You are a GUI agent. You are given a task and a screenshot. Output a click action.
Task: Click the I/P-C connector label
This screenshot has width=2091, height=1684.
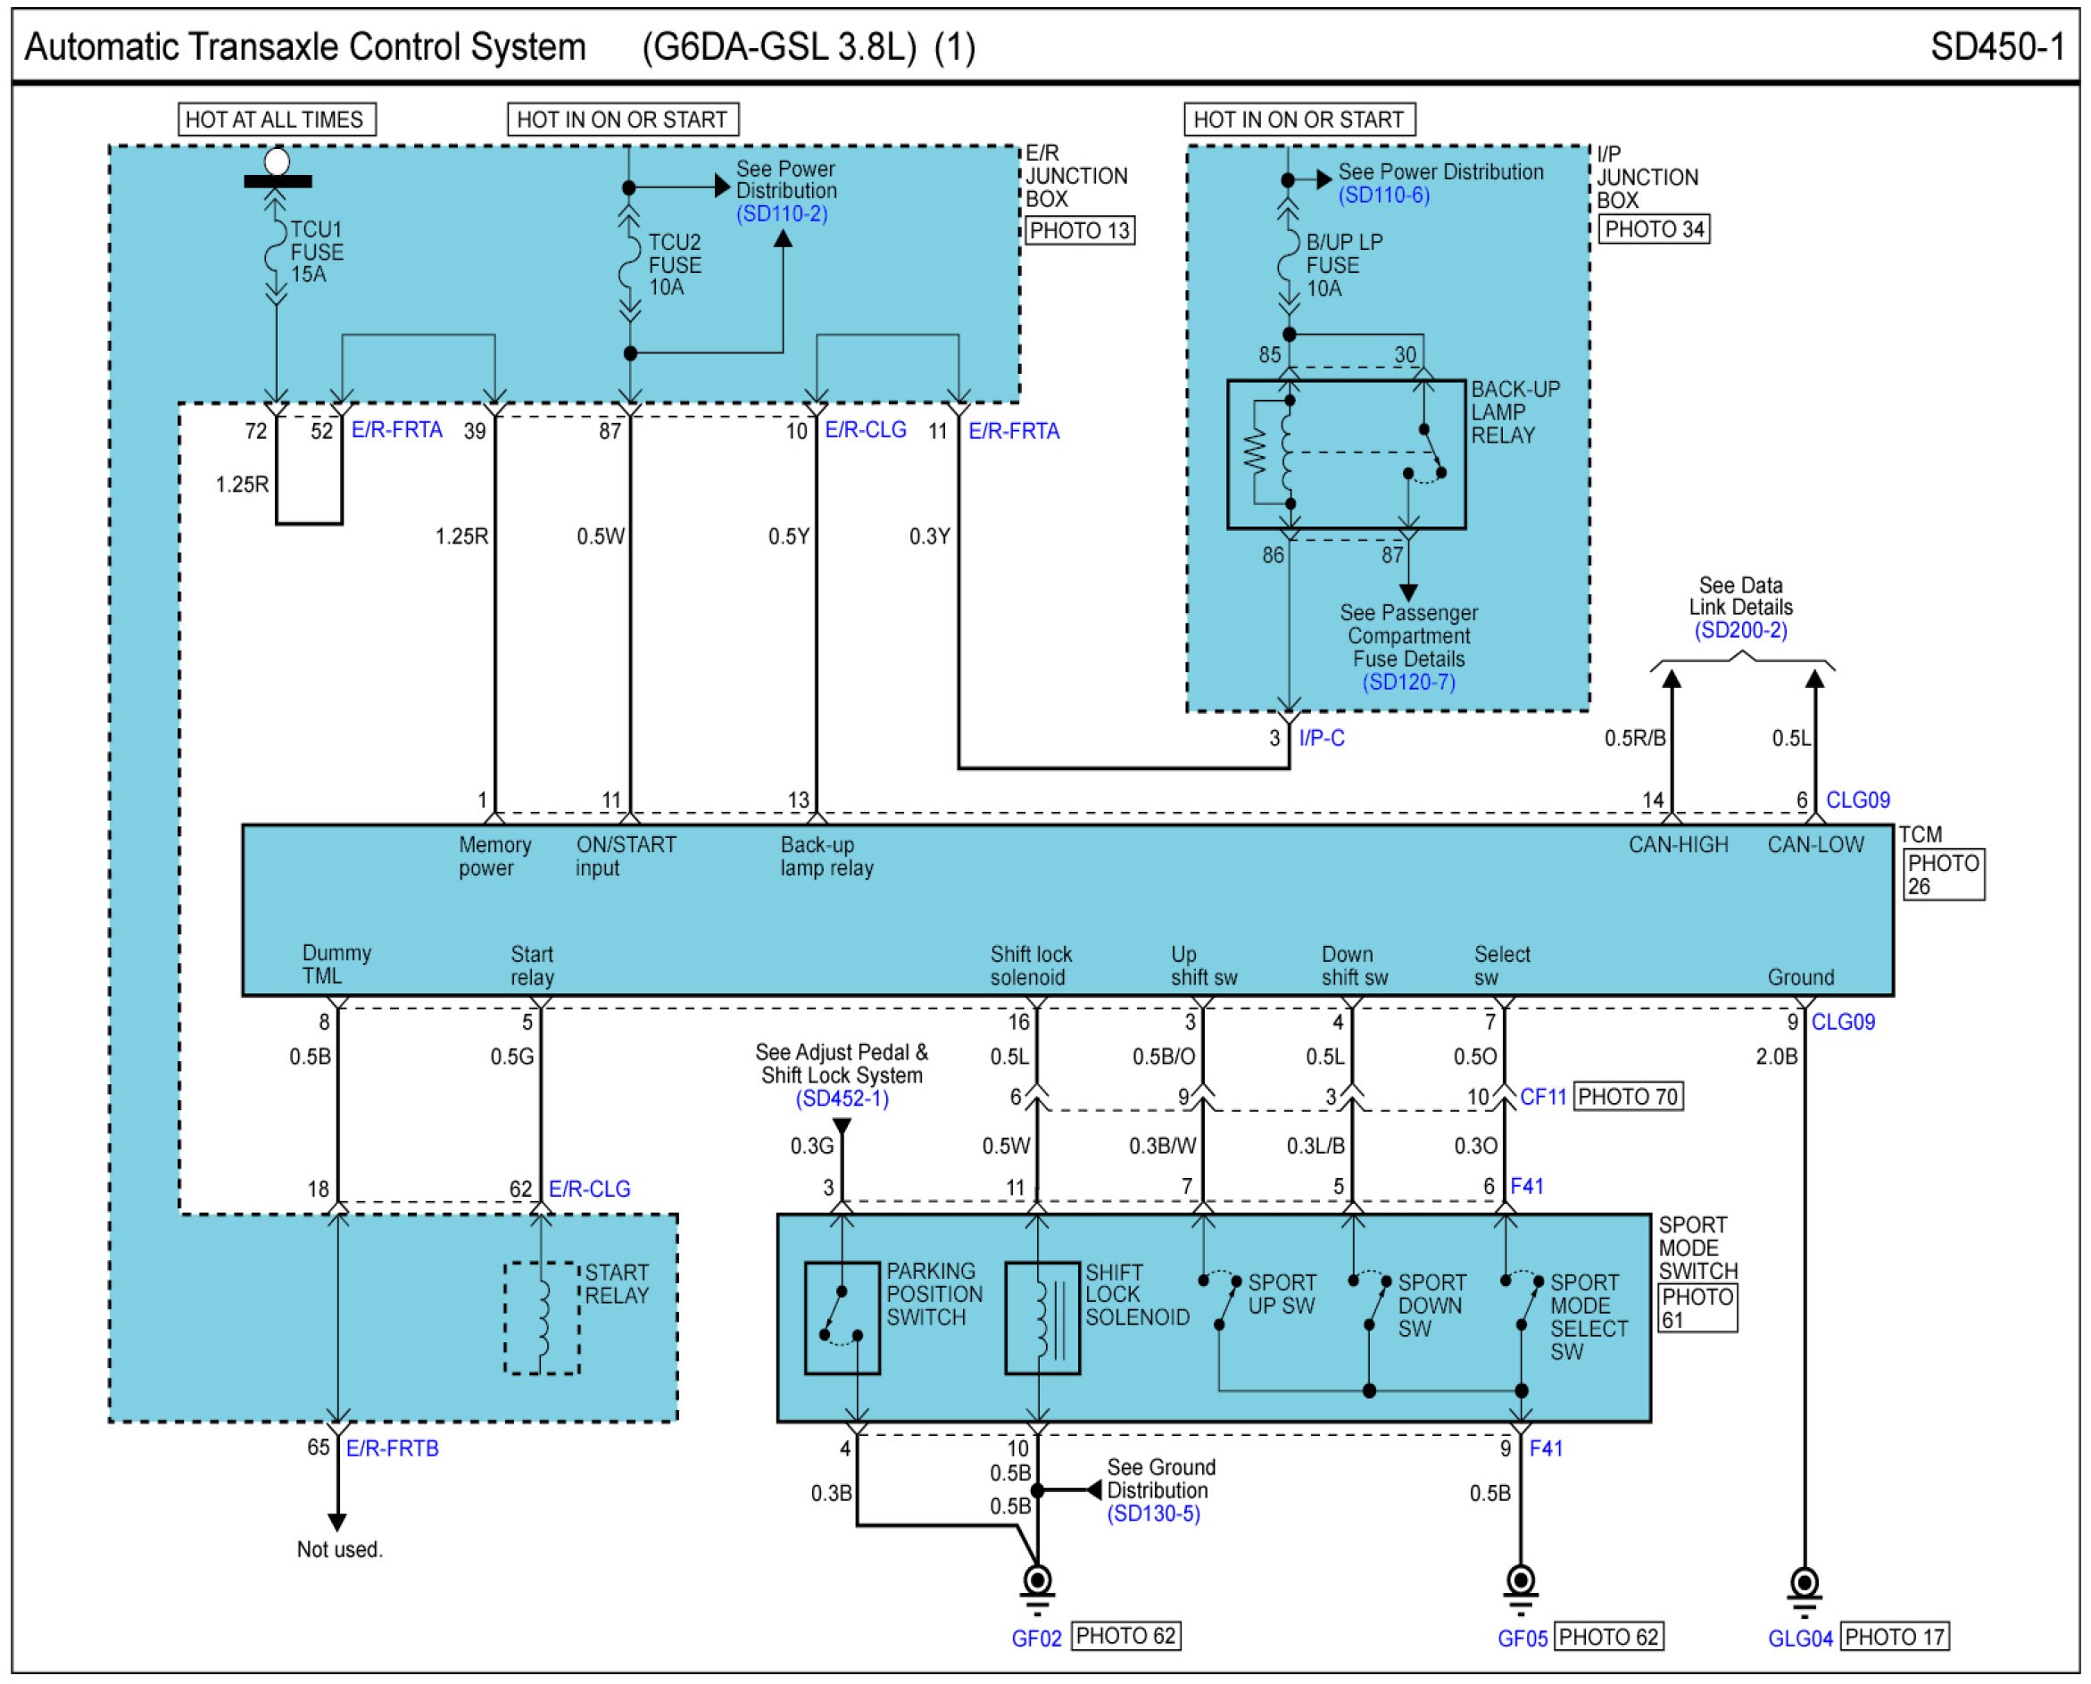coord(1321,738)
